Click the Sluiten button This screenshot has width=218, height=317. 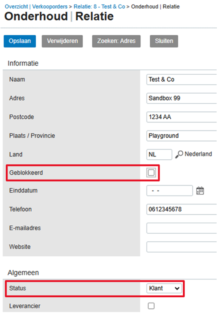pos(164,41)
